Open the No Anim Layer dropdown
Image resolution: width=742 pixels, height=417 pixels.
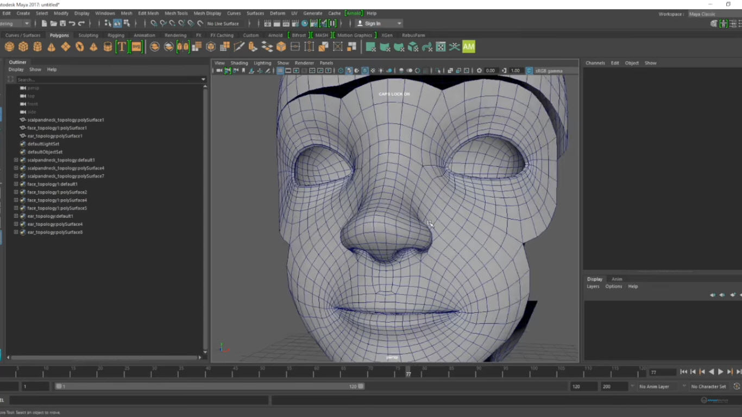[x=657, y=386]
